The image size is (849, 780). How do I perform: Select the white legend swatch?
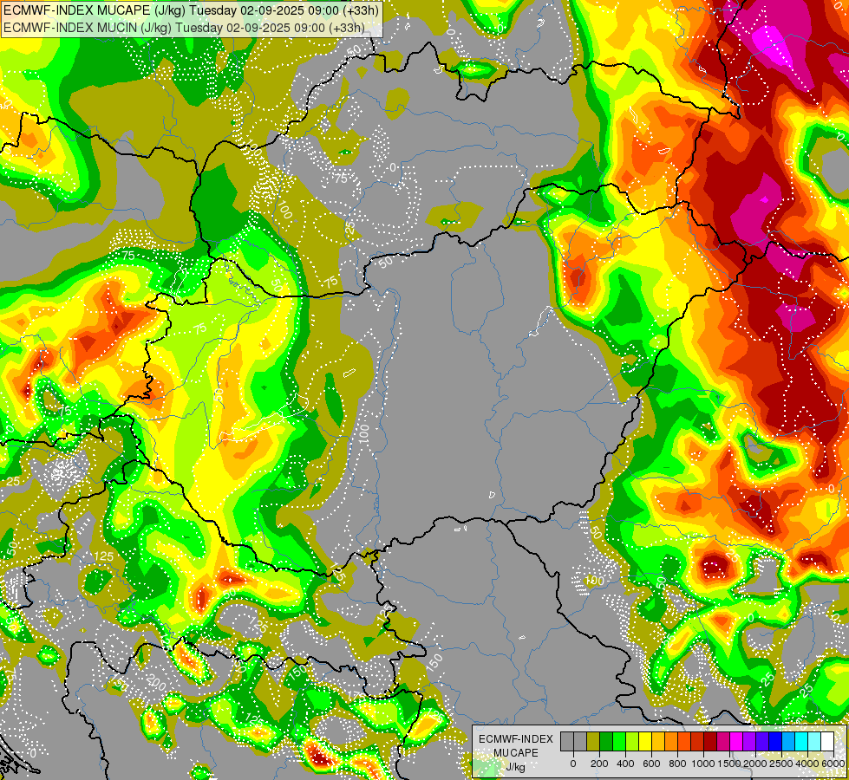point(827,741)
